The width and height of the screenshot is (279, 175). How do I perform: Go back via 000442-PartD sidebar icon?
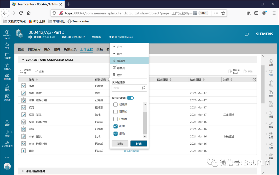[7, 34]
